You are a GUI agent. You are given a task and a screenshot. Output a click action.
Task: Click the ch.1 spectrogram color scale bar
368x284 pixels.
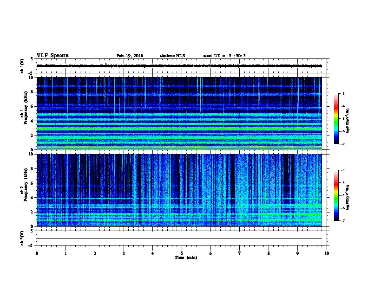click(x=336, y=119)
